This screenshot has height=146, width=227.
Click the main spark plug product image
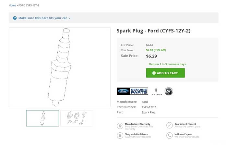point(60,67)
